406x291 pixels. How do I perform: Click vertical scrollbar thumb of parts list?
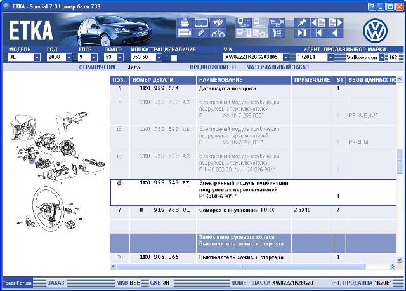(x=400, y=162)
